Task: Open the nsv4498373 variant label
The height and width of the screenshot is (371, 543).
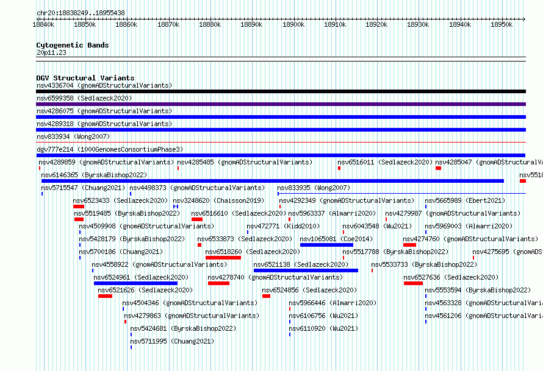Action: (x=197, y=188)
